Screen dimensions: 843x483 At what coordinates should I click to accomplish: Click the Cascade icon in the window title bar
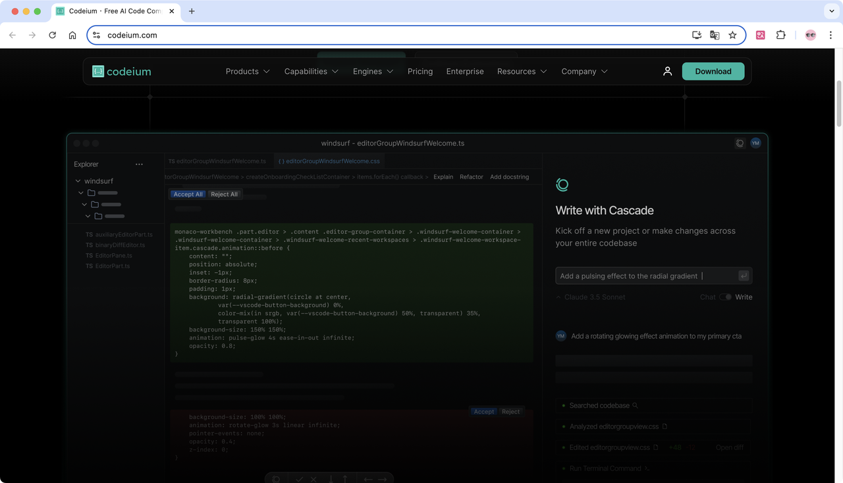click(x=740, y=143)
